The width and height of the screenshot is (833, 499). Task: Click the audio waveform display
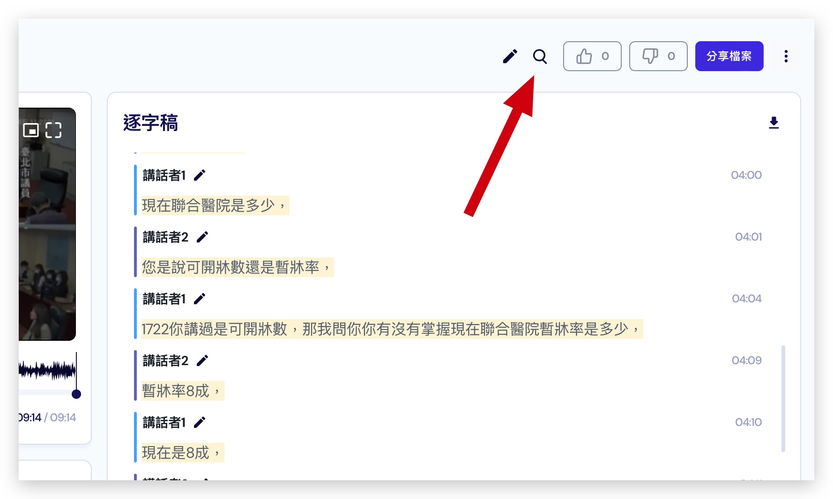click(x=47, y=370)
